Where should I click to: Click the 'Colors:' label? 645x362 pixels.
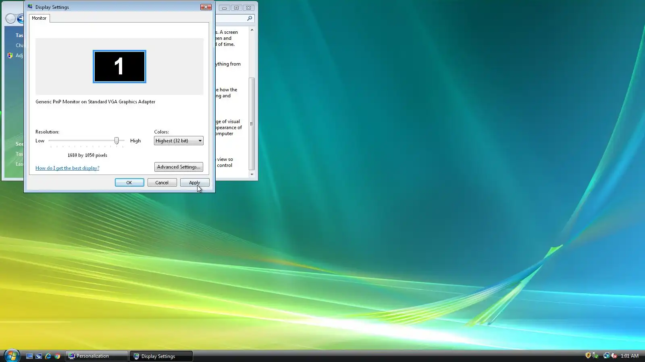[162, 132]
